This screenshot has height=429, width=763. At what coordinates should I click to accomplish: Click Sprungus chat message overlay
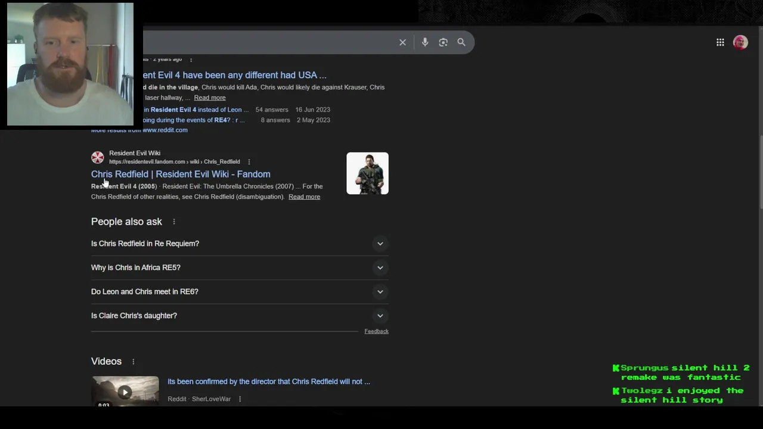click(x=681, y=372)
